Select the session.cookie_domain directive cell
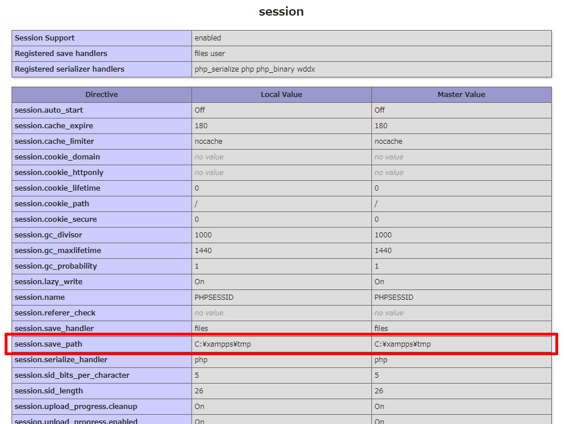The width and height of the screenshot is (564, 424). point(57,157)
